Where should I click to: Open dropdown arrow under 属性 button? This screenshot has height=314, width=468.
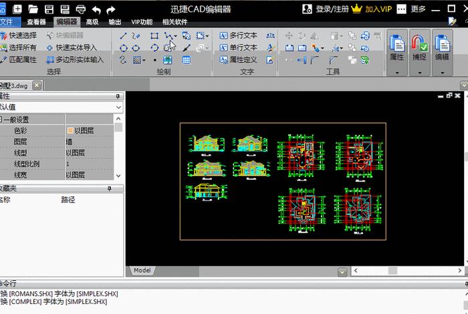tap(397, 72)
